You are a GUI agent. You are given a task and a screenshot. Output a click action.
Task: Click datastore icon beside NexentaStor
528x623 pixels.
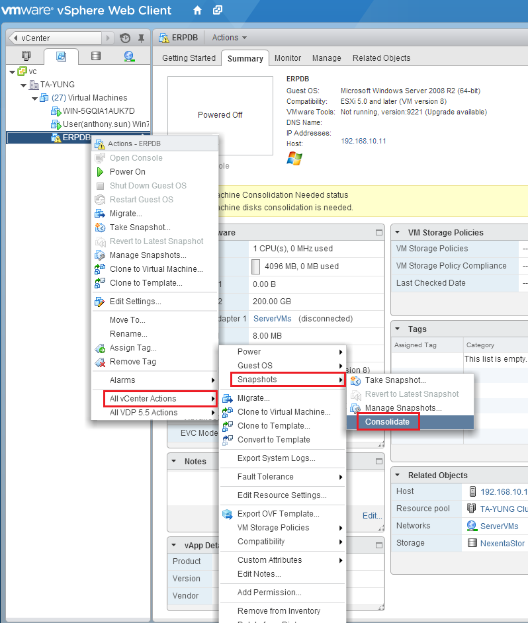(472, 543)
